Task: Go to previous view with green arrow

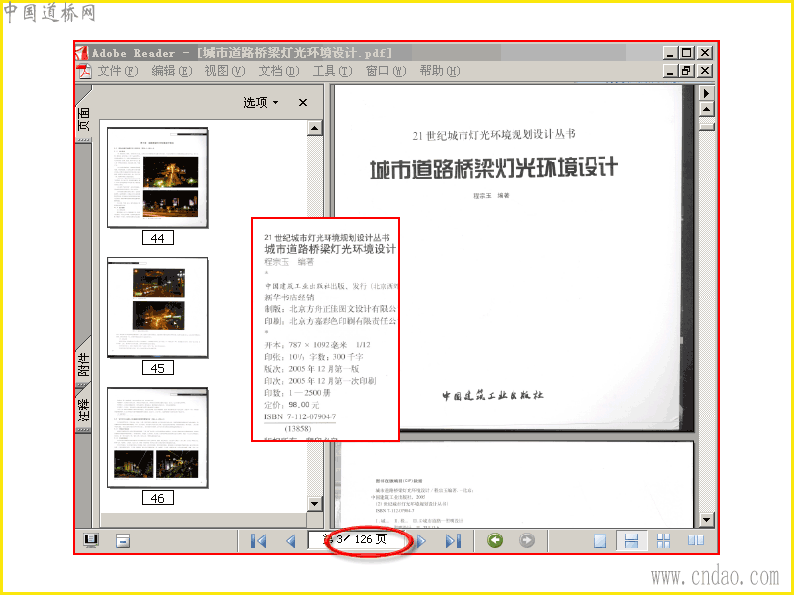Action: coord(495,540)
